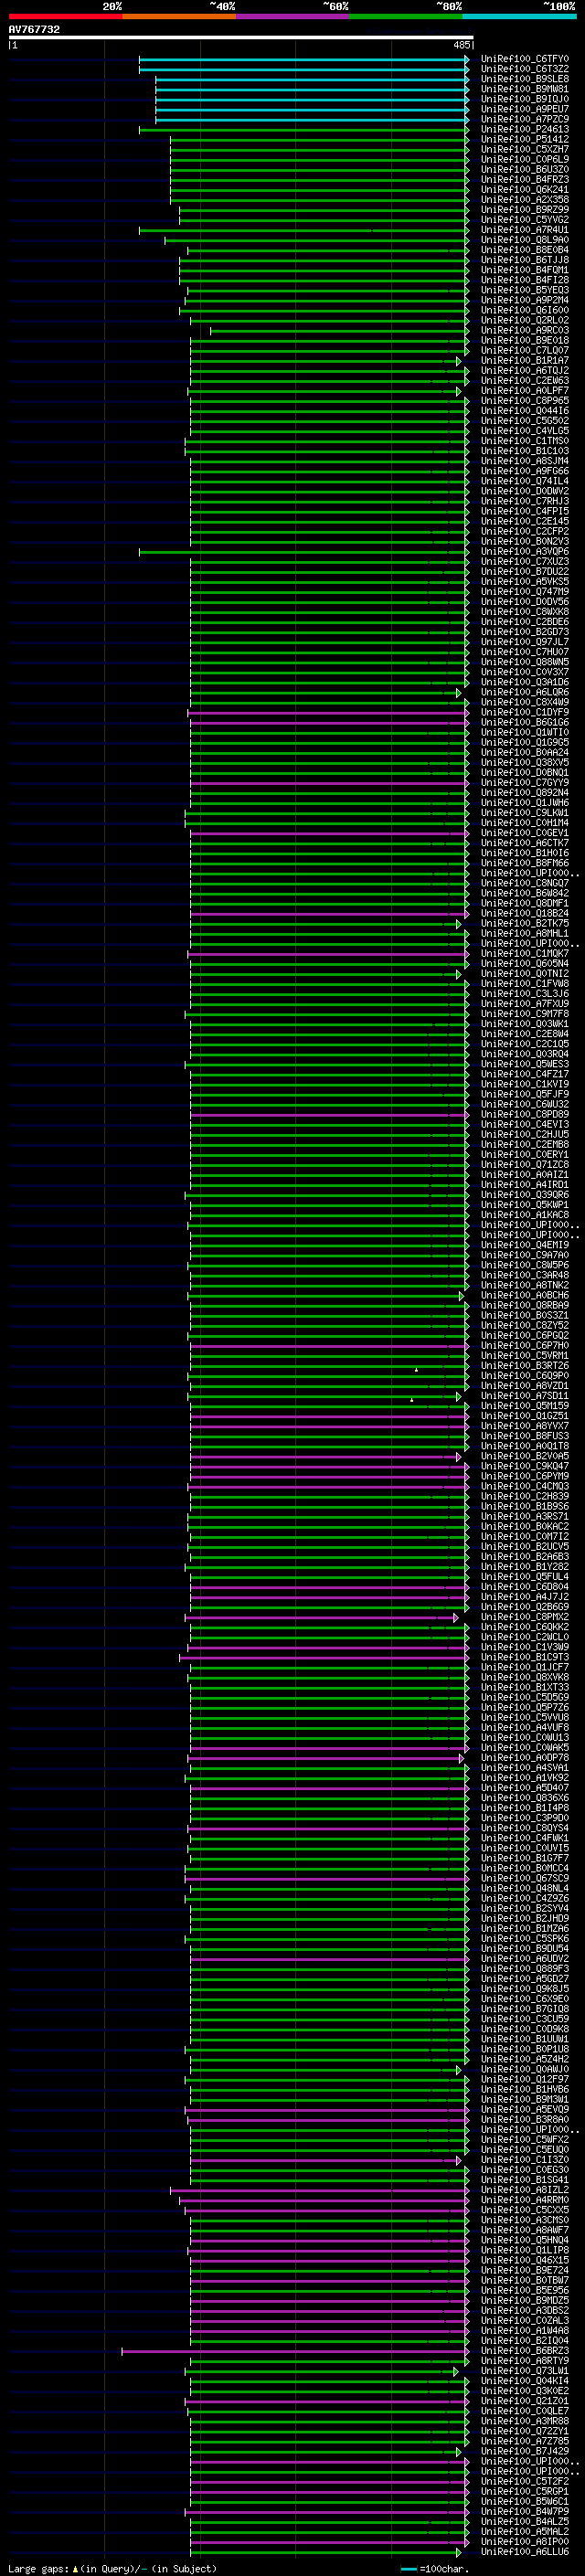
Task: Open hit UniRef100_B9SLE8
Action: point(524,79)
